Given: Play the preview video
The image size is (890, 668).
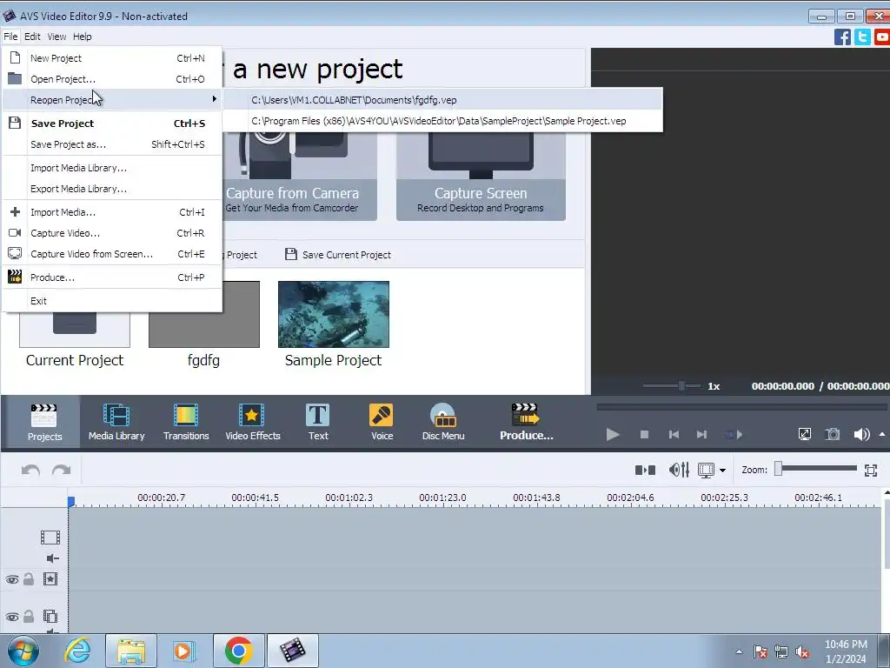Looking at the screenshot, I should (x=613, y=435).
